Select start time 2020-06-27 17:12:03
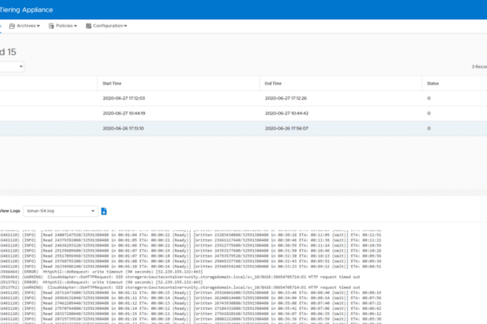This screenshot has height=324, width=487. pos(124,98)
